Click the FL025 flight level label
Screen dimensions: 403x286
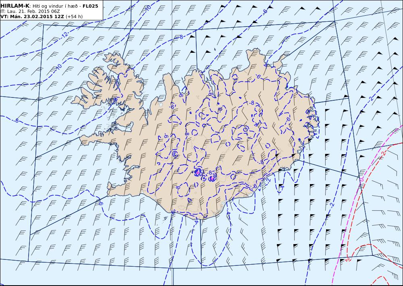tap(90, 6)
